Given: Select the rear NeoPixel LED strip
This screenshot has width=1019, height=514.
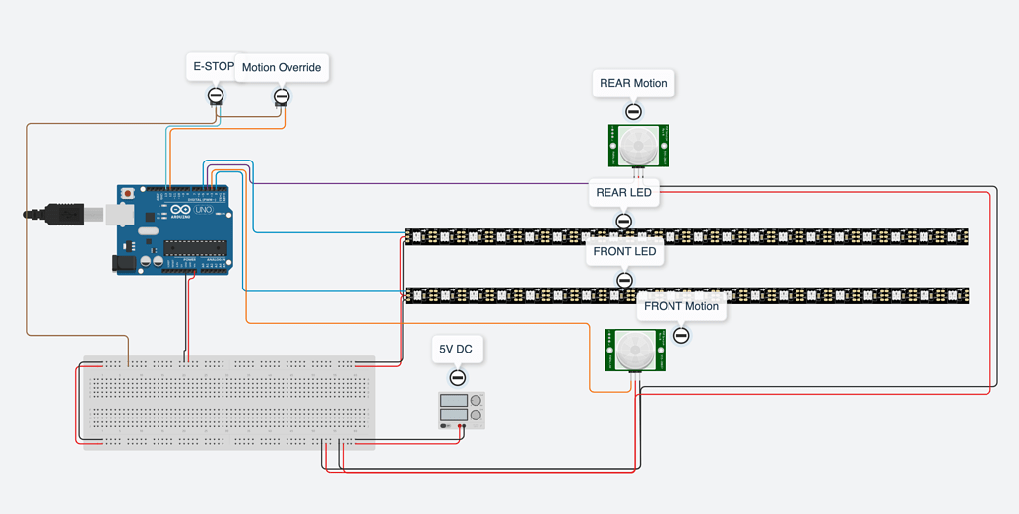Looking at the screenshot, I should [x=686, y=237].
